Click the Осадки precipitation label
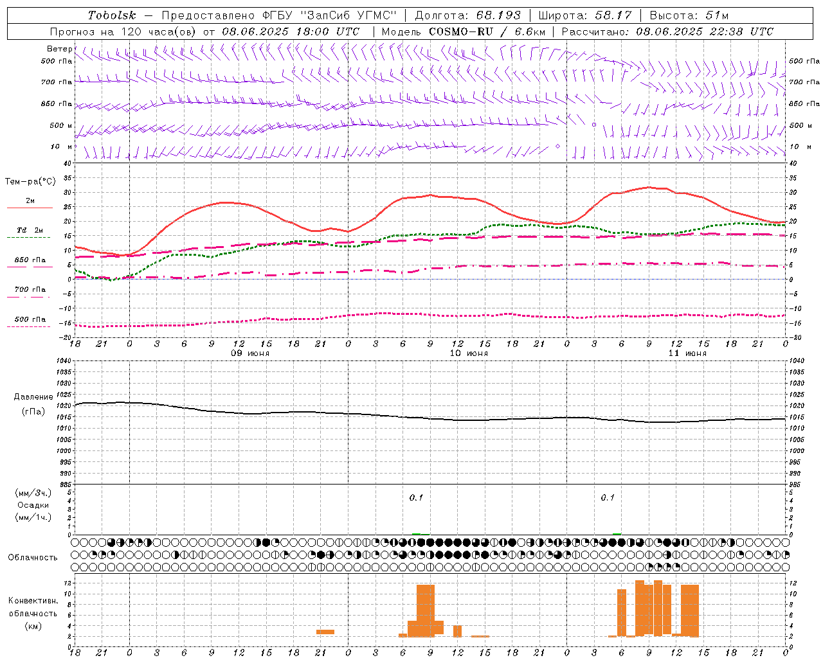Screen dimensions: 823x658 (33, 505)
